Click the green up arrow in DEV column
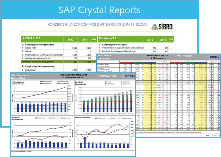The image size is (221, 157). tap(94, 61)
